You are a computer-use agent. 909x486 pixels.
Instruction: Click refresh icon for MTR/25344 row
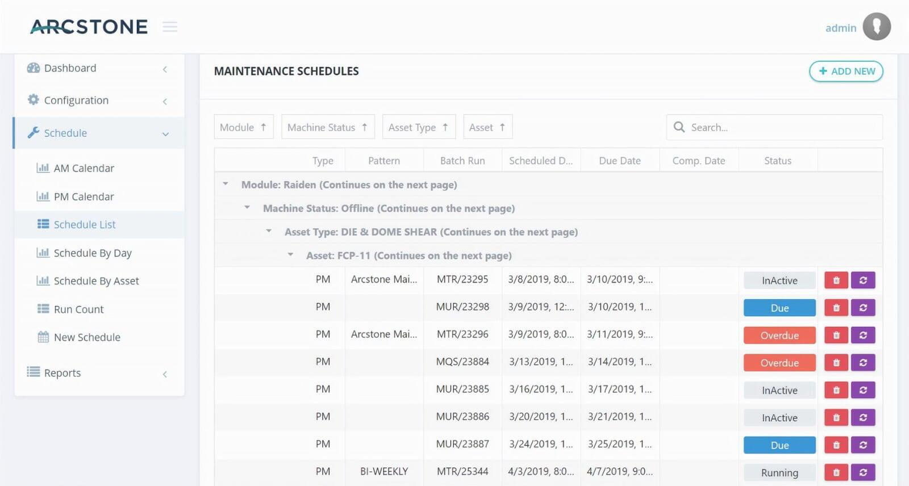coord(863,472)
